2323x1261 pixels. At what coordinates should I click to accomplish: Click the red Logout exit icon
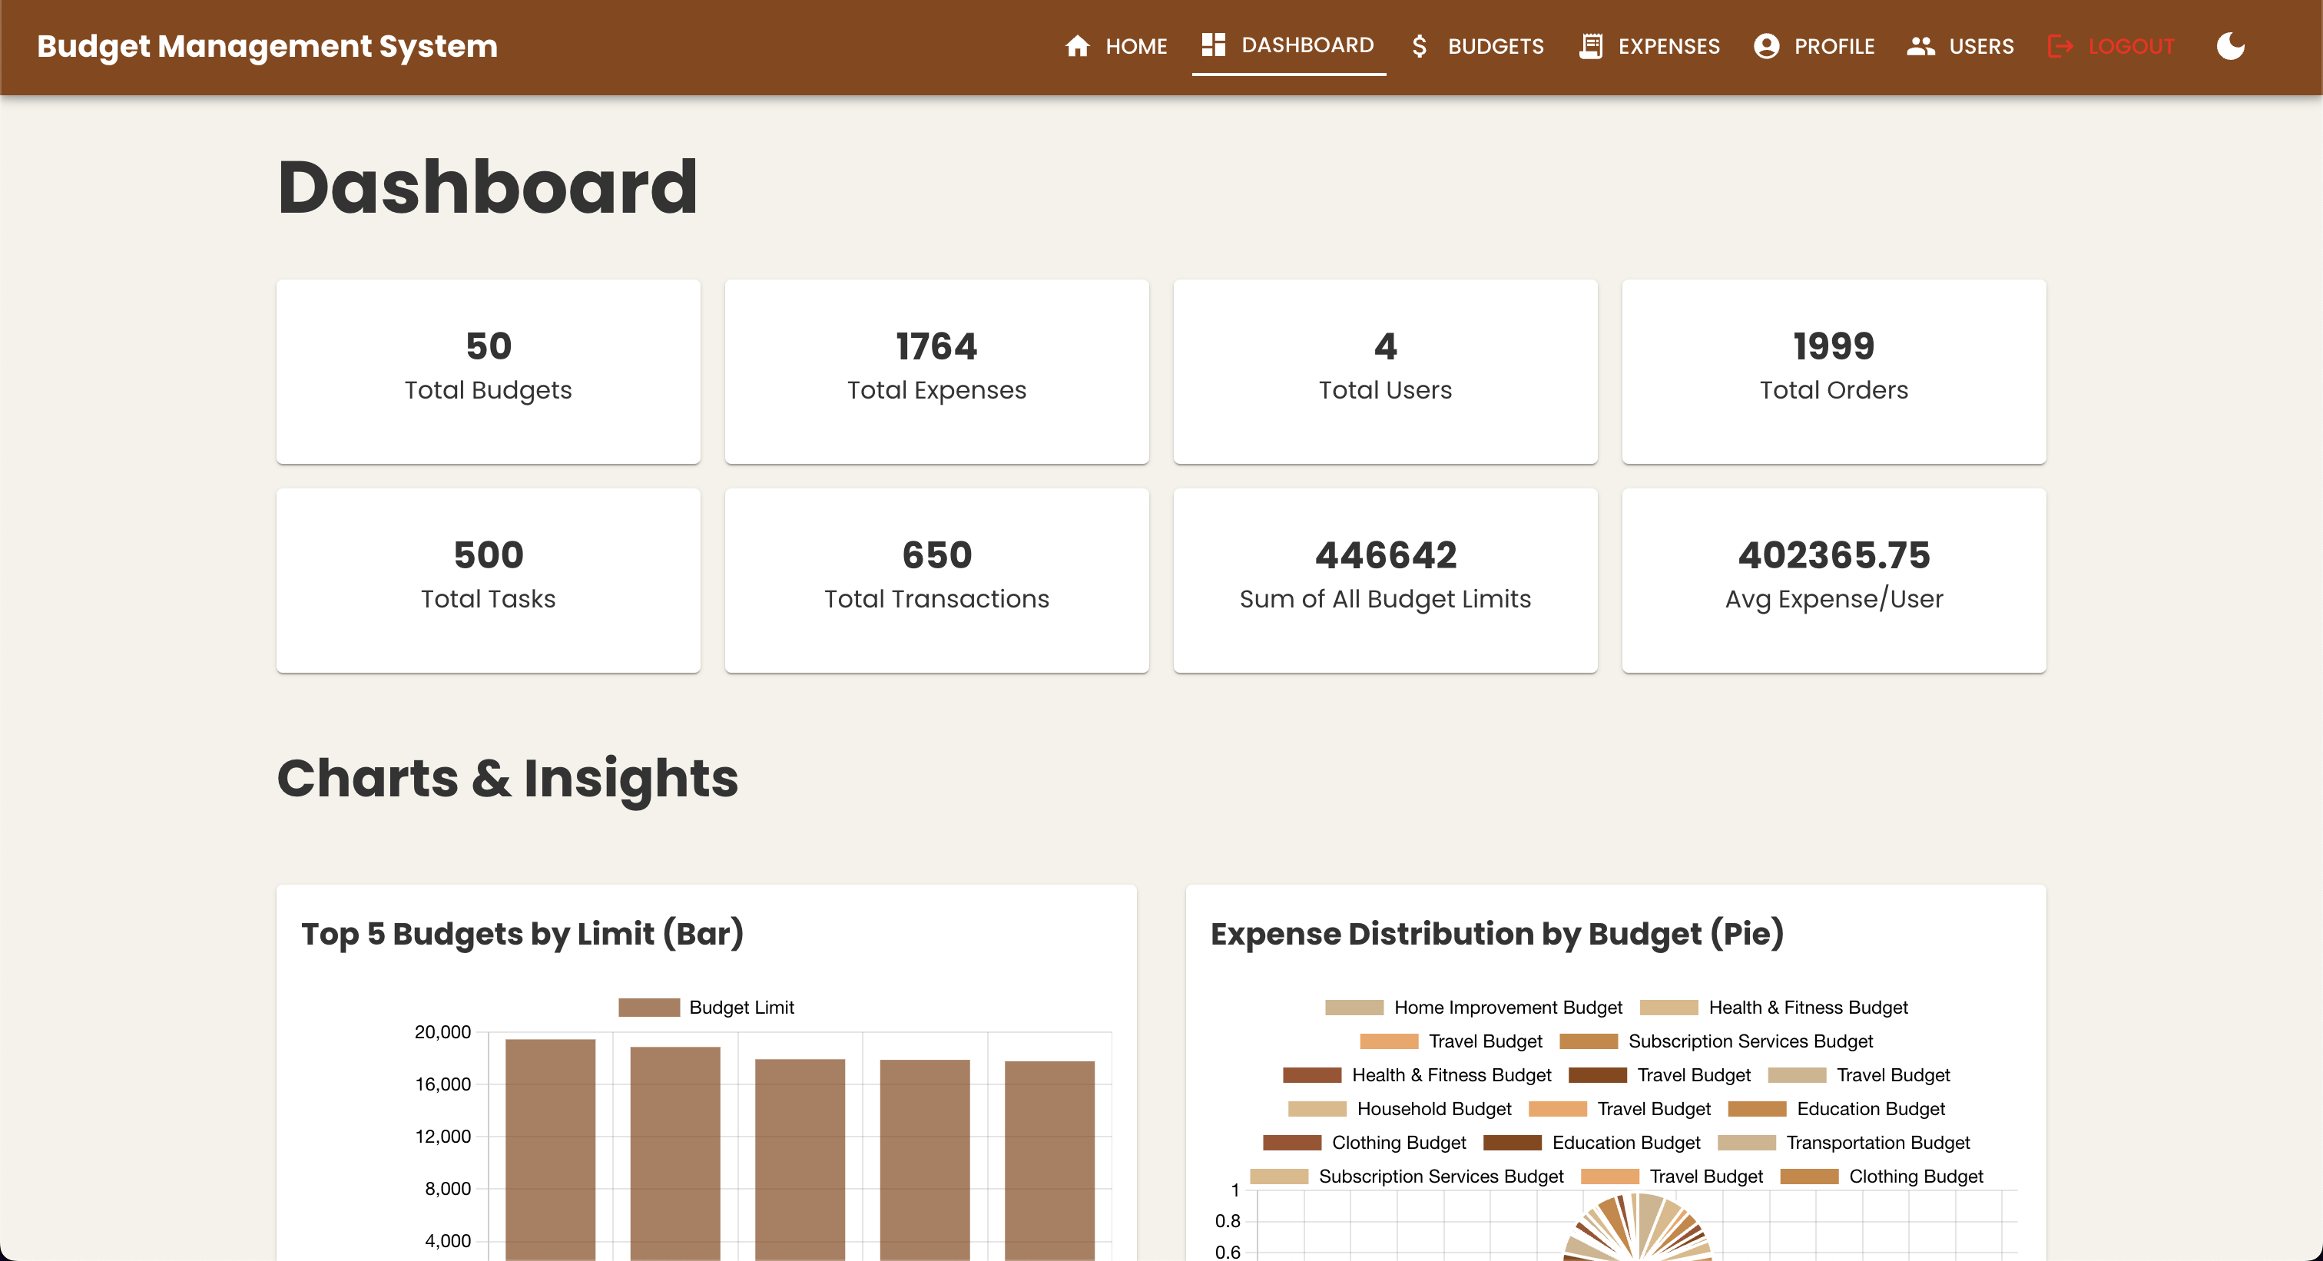click(x=2060, y=46)
